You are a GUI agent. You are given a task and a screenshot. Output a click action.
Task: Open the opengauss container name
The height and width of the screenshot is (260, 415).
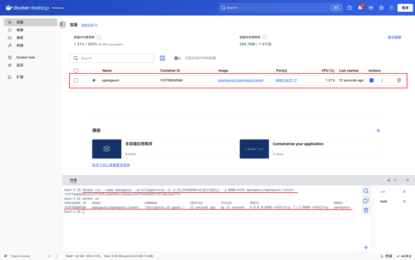(x=111, y=80)
